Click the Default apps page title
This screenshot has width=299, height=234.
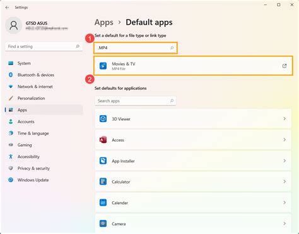[149, 22]
